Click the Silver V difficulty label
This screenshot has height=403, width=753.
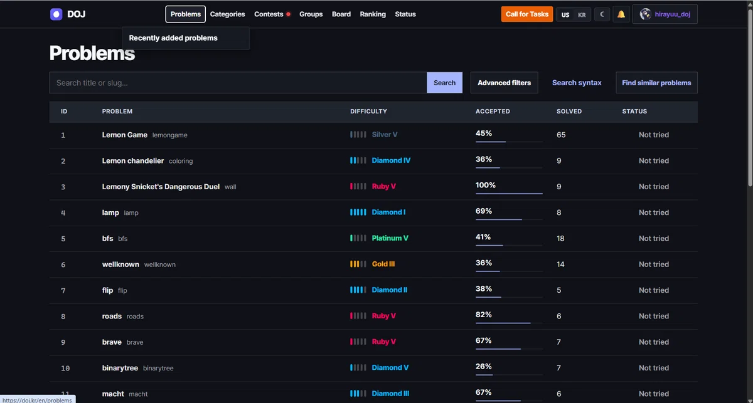pyautogui.click(x=385, y=135)
